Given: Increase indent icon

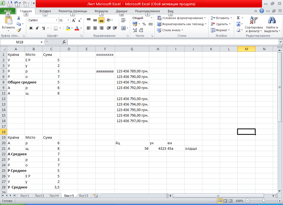Looking at the screenshot, I should pos(115,28).
